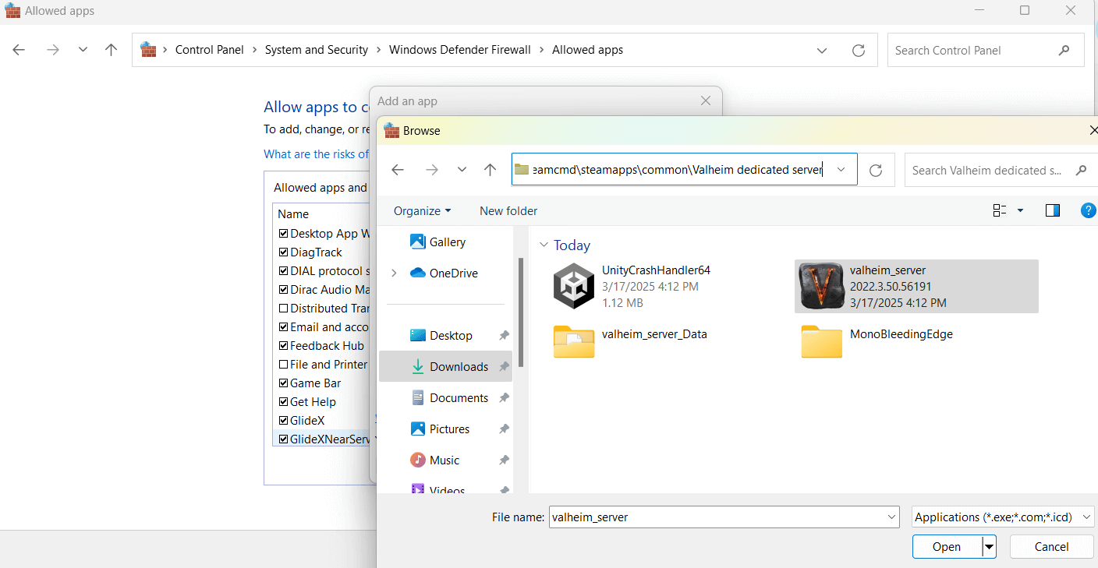Click the navigation pane scrollbar
Screen dimensions: 1098x568
[x=520, y=312]
